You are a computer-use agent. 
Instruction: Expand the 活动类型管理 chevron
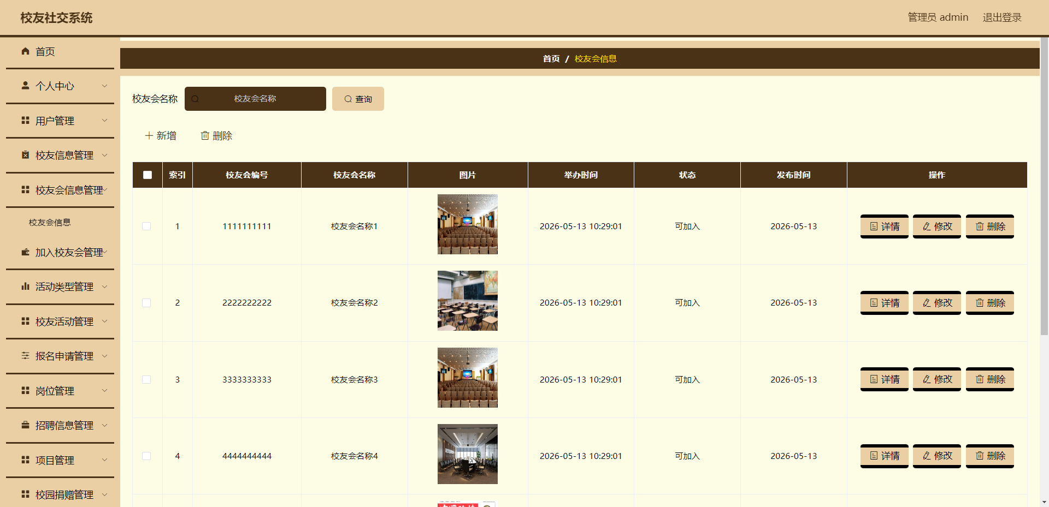[105, 287]
